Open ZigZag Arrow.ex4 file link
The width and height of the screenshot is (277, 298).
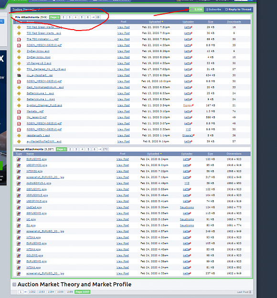click(38, 51)
